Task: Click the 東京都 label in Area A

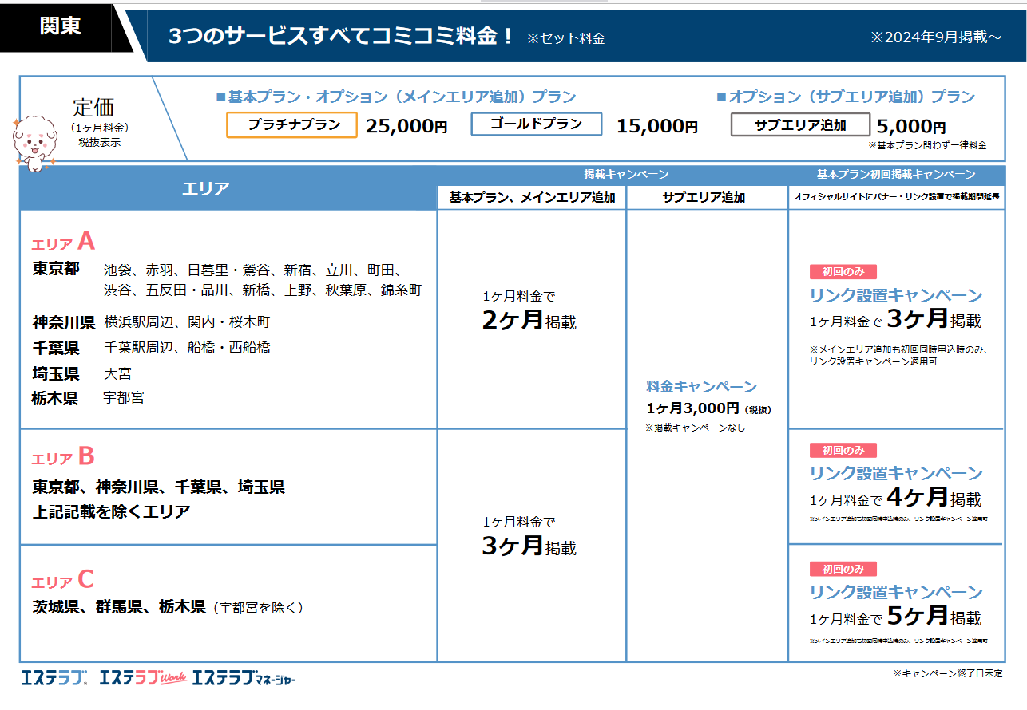Action: (56, 269)
